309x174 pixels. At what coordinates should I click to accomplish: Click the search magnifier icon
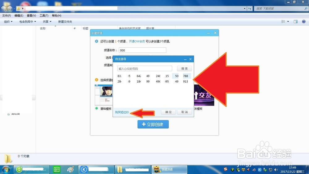point(306,8)
